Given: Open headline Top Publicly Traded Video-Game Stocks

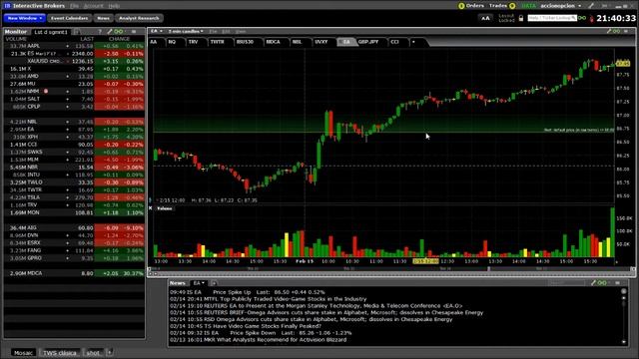Looking at the screenshot, I should click(268, 299).
